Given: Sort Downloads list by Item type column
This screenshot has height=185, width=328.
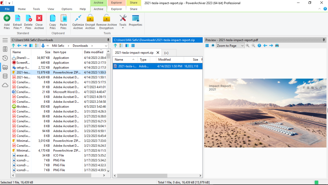Looking at the screenshot, I should tap(67, 52).
